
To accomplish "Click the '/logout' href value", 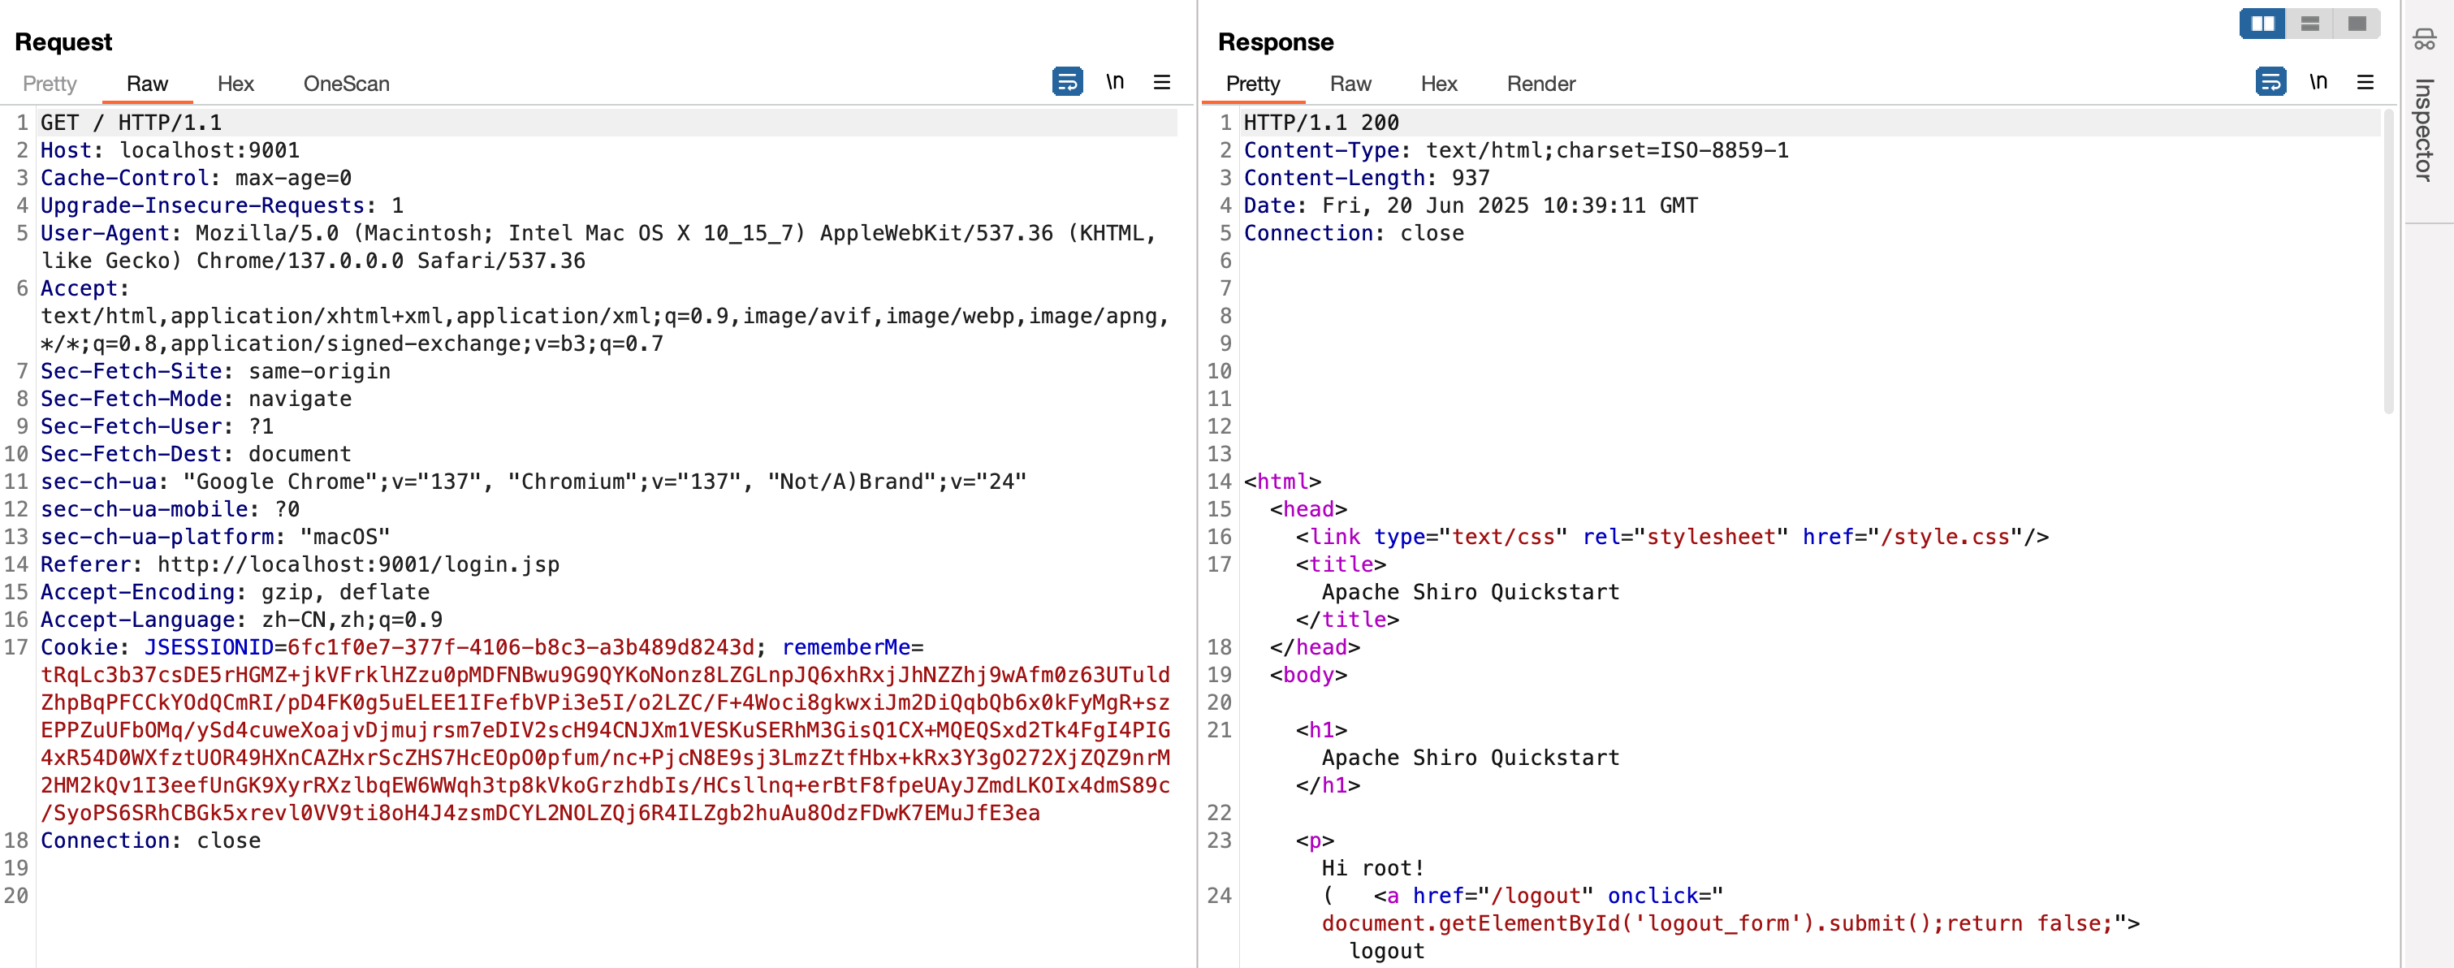I will 1536,897.
